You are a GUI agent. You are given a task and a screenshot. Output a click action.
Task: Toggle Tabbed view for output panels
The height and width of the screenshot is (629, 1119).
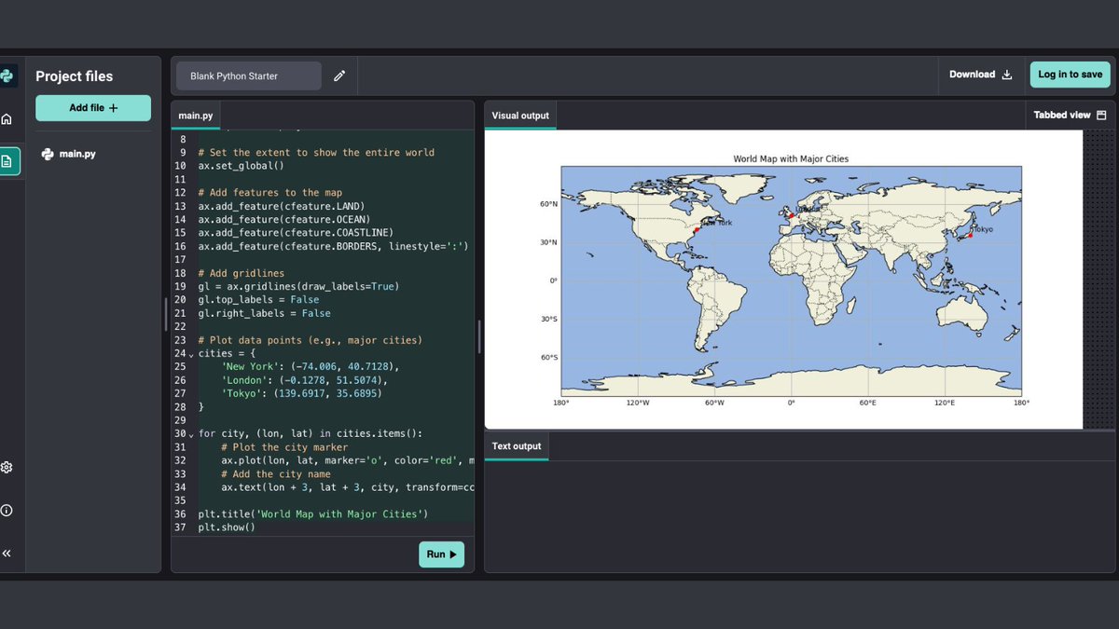pyautogui.click(x=1070, y=115)
